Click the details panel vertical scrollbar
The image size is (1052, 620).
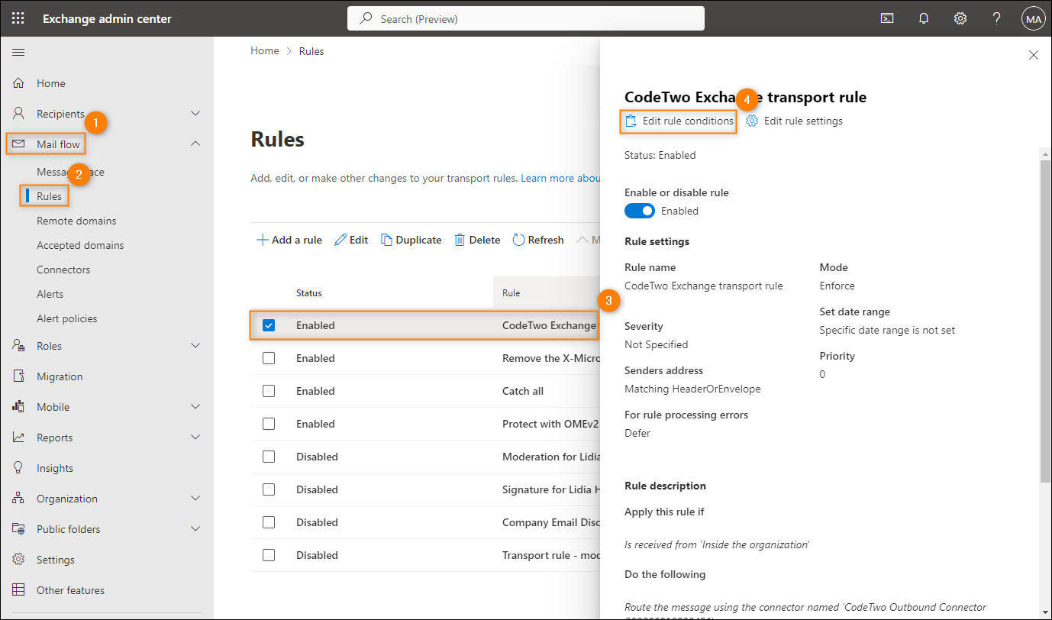click(1045, 321)
